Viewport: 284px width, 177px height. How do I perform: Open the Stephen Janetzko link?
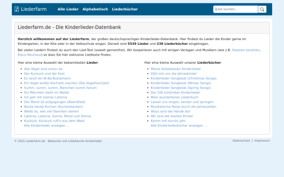(246, 50)
